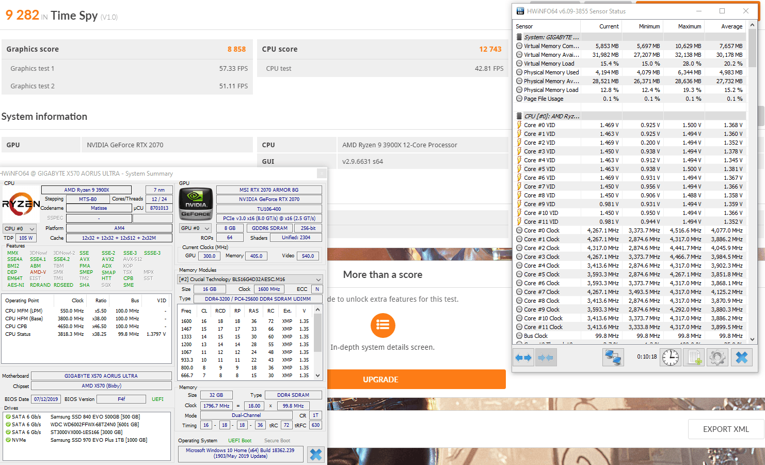The image size is (765, 465).
Task: Click the DDR4-3200 / PC4-25600 type field
Action: pyautogui.click(x=258, y=299)
